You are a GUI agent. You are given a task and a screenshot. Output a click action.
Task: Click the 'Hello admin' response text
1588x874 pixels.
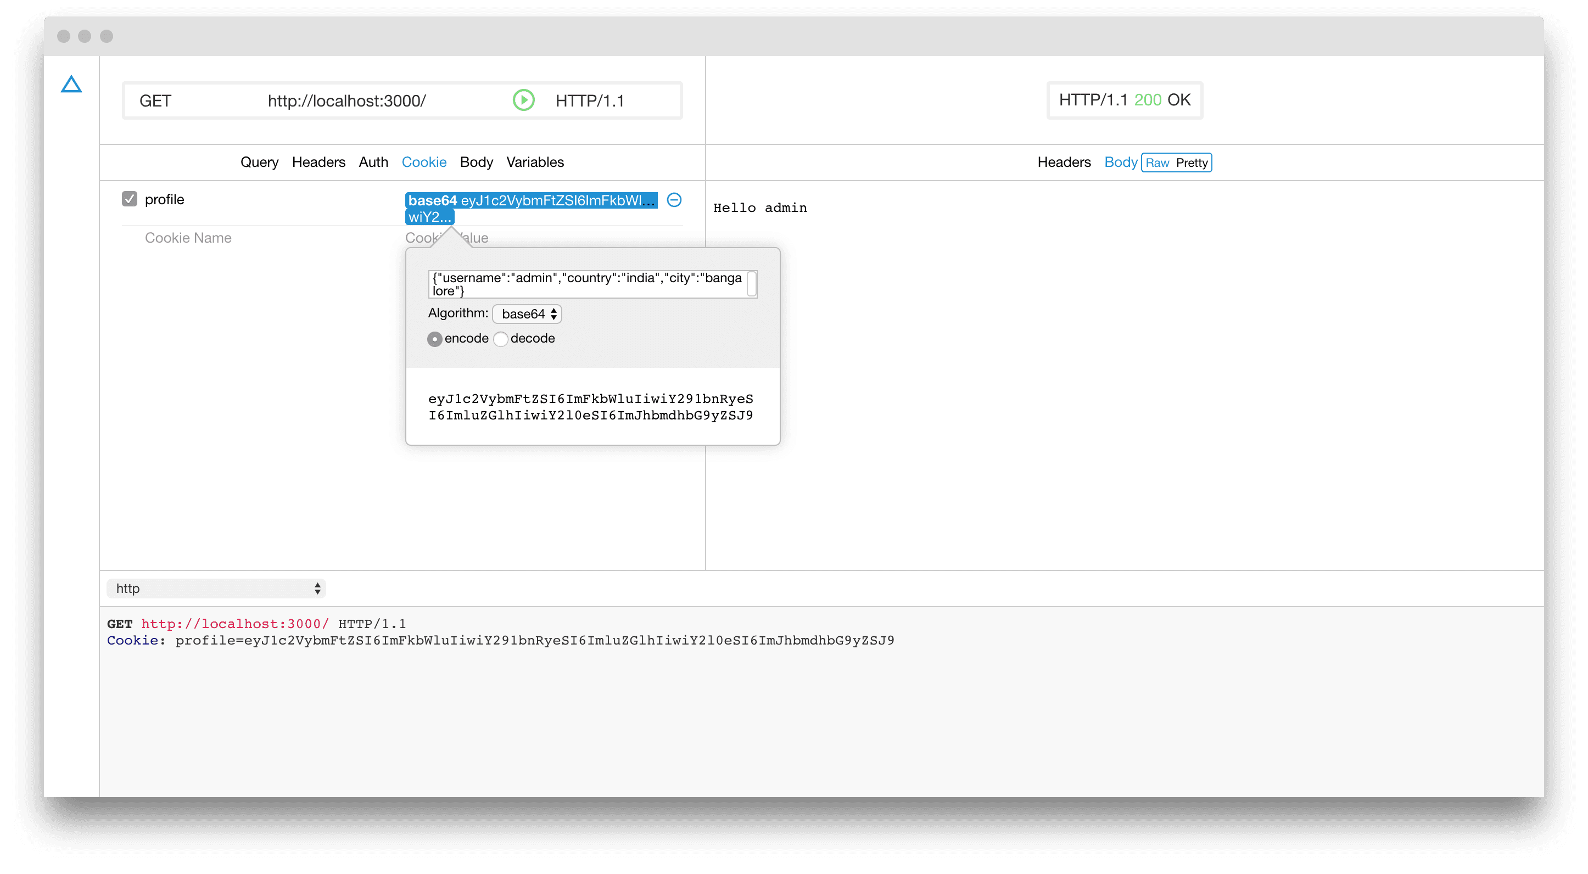pos(760,208)
